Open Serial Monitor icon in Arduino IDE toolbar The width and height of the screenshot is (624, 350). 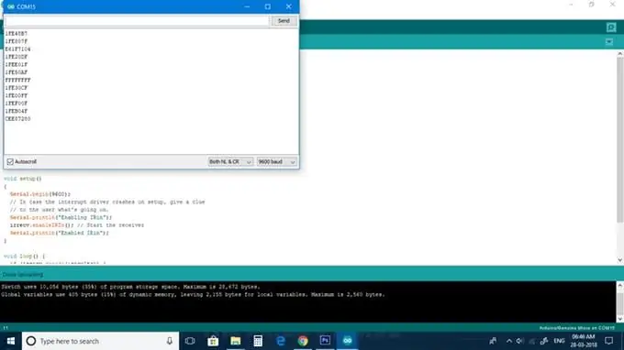click(611, 27)
